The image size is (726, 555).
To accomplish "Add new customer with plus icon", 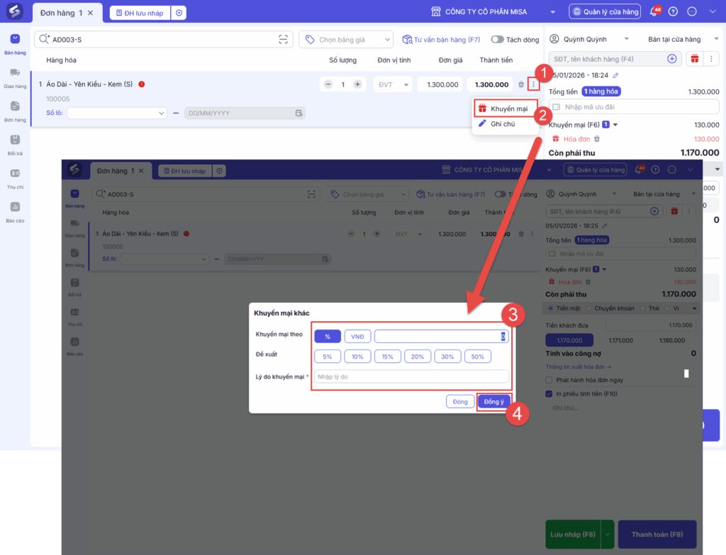I will [x=672, y=59].
